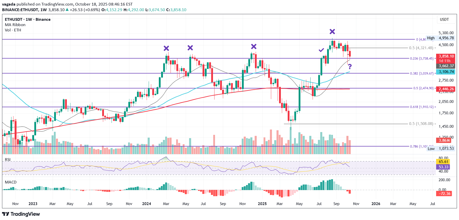Click the MACD pane label
459x220 pixels.
coord(11,182)
